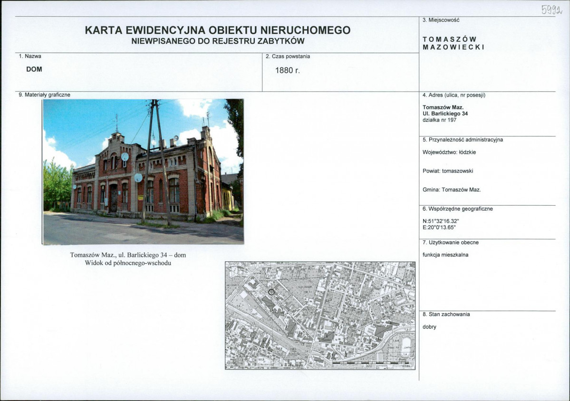
Task: Select the label 5. Przynależność administracyjna
Action: tap(463, 140)
